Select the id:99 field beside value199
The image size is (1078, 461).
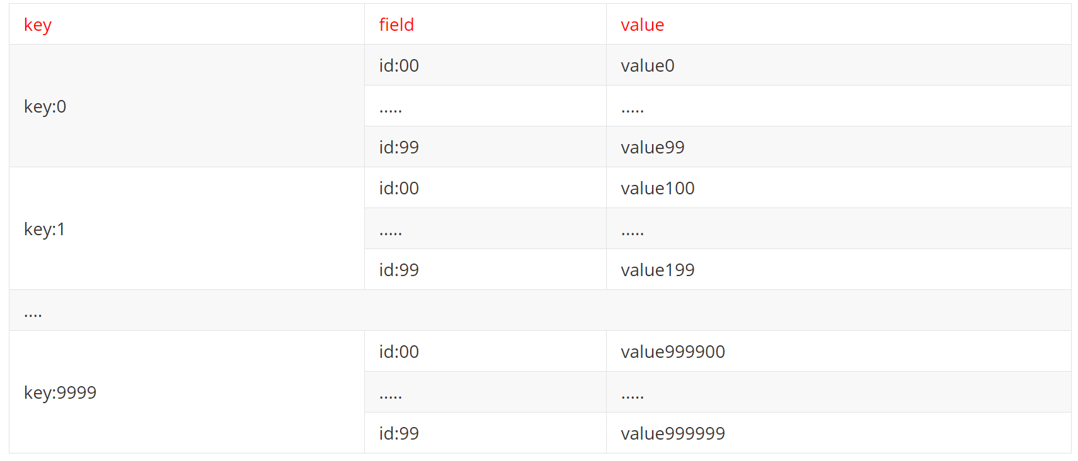399,270
